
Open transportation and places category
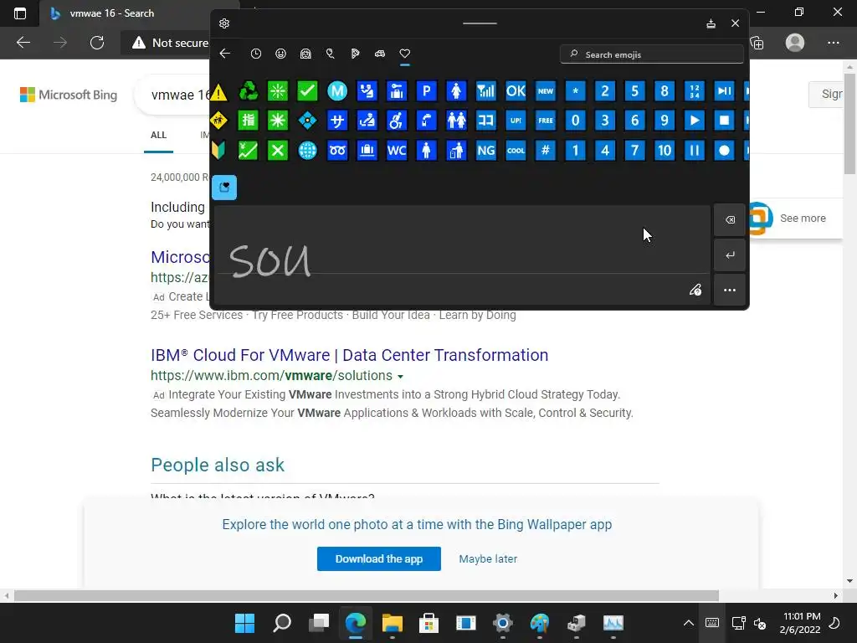380,54
